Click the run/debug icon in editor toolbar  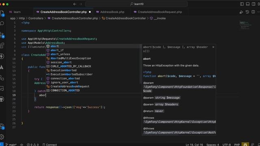pyautogui.click(x=241, y=12)
